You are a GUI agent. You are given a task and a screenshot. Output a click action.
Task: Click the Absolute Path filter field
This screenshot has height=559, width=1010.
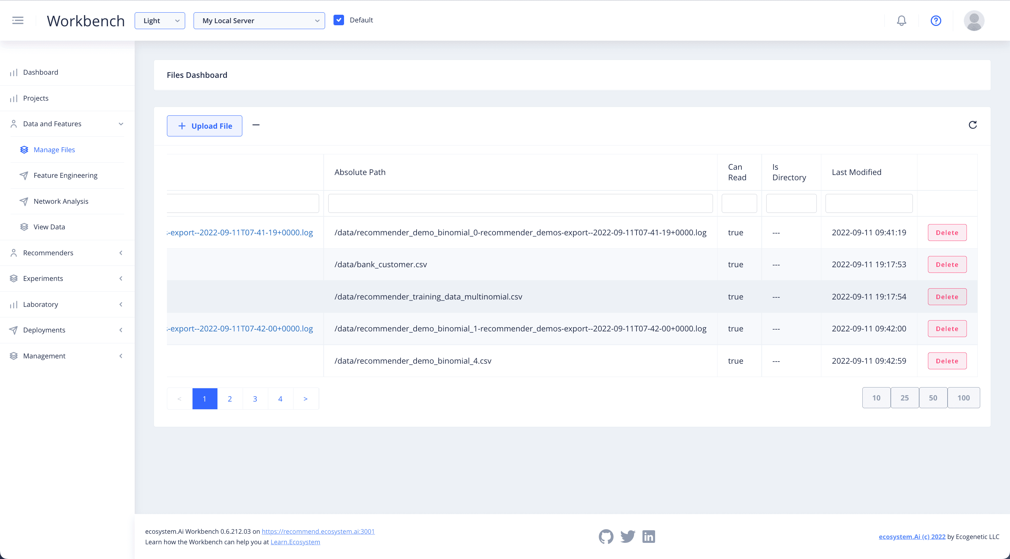(x=520, y=203)
